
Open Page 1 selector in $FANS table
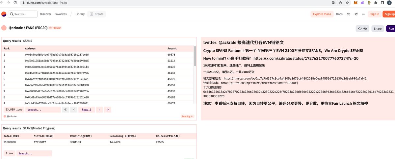click(x=87, y=109)
